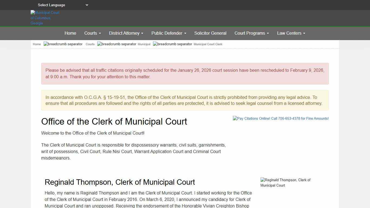Open the Home breadcrumb link

(x=37, y=44)
